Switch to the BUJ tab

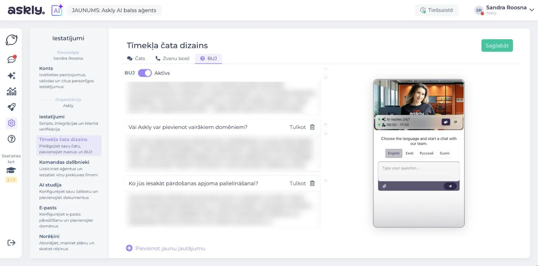pyautogui.click(x=208, y=58)
